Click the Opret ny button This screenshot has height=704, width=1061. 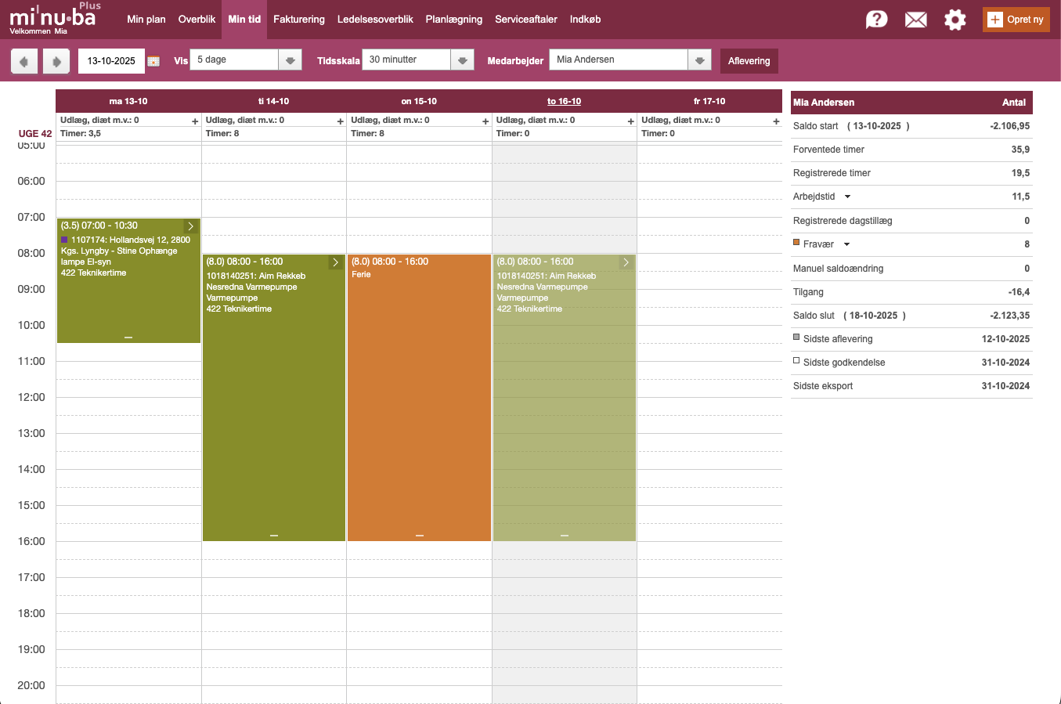1016,20
